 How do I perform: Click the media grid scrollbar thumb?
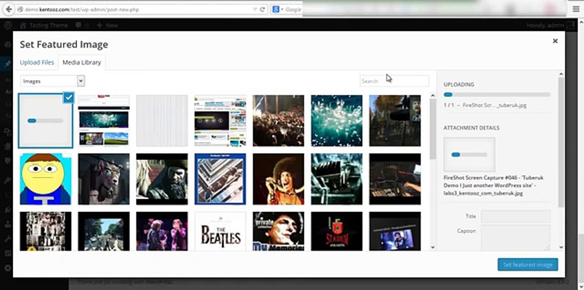tap(433, 129)
